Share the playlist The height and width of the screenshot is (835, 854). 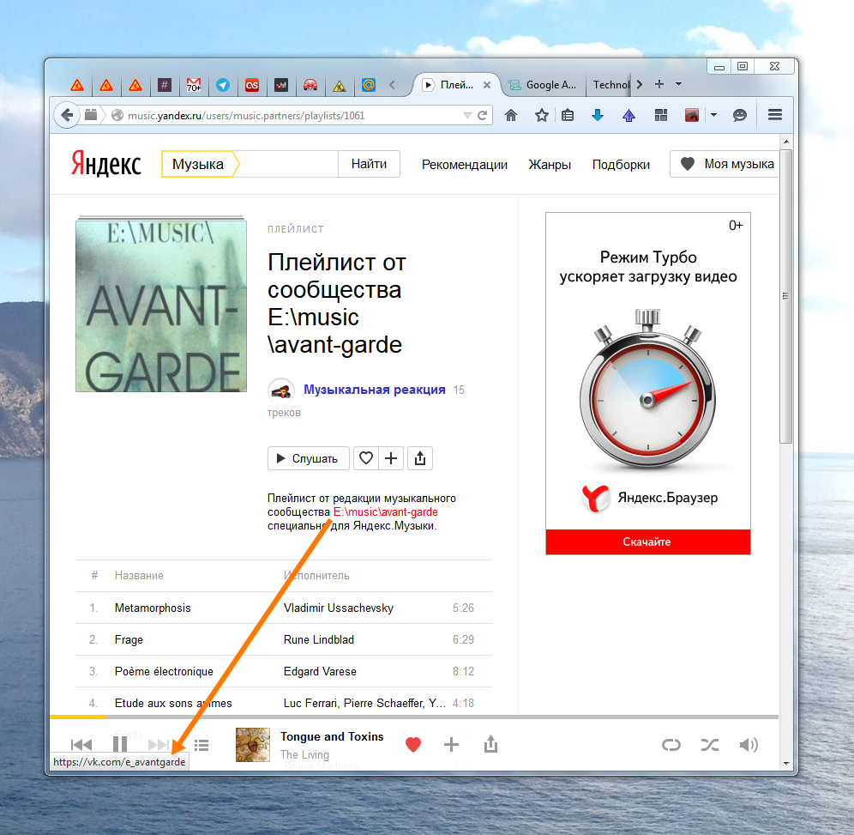point(420,458)
